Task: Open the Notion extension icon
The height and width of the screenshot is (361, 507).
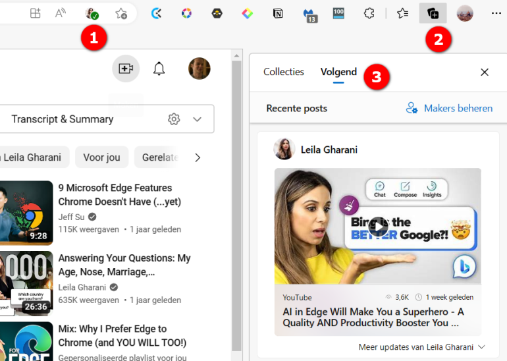Action: (x=278, y=14)
